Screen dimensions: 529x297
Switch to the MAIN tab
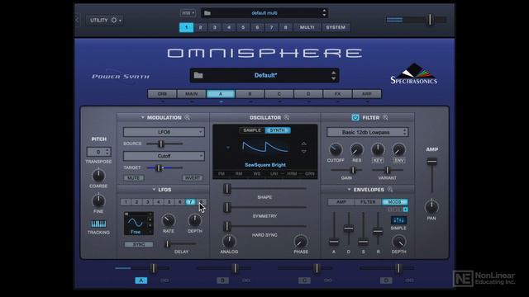(191, 94)
